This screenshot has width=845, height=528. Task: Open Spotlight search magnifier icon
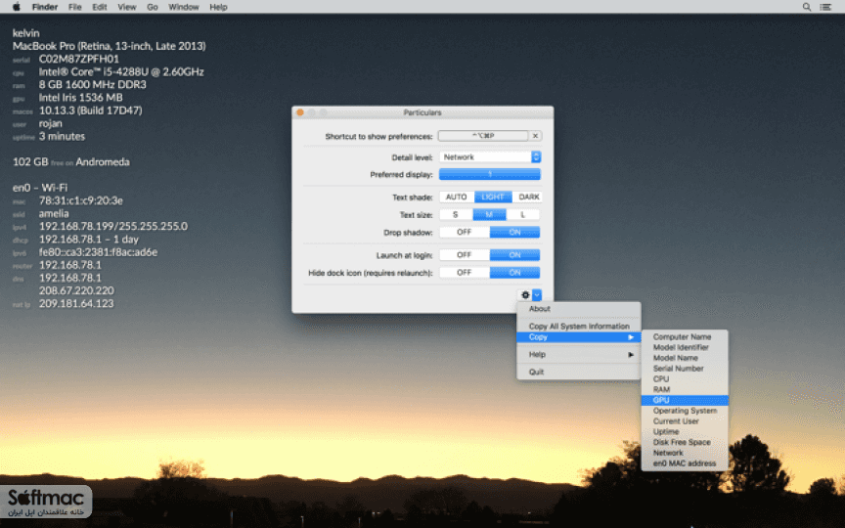pyautogui.click(x=806, y=7)
